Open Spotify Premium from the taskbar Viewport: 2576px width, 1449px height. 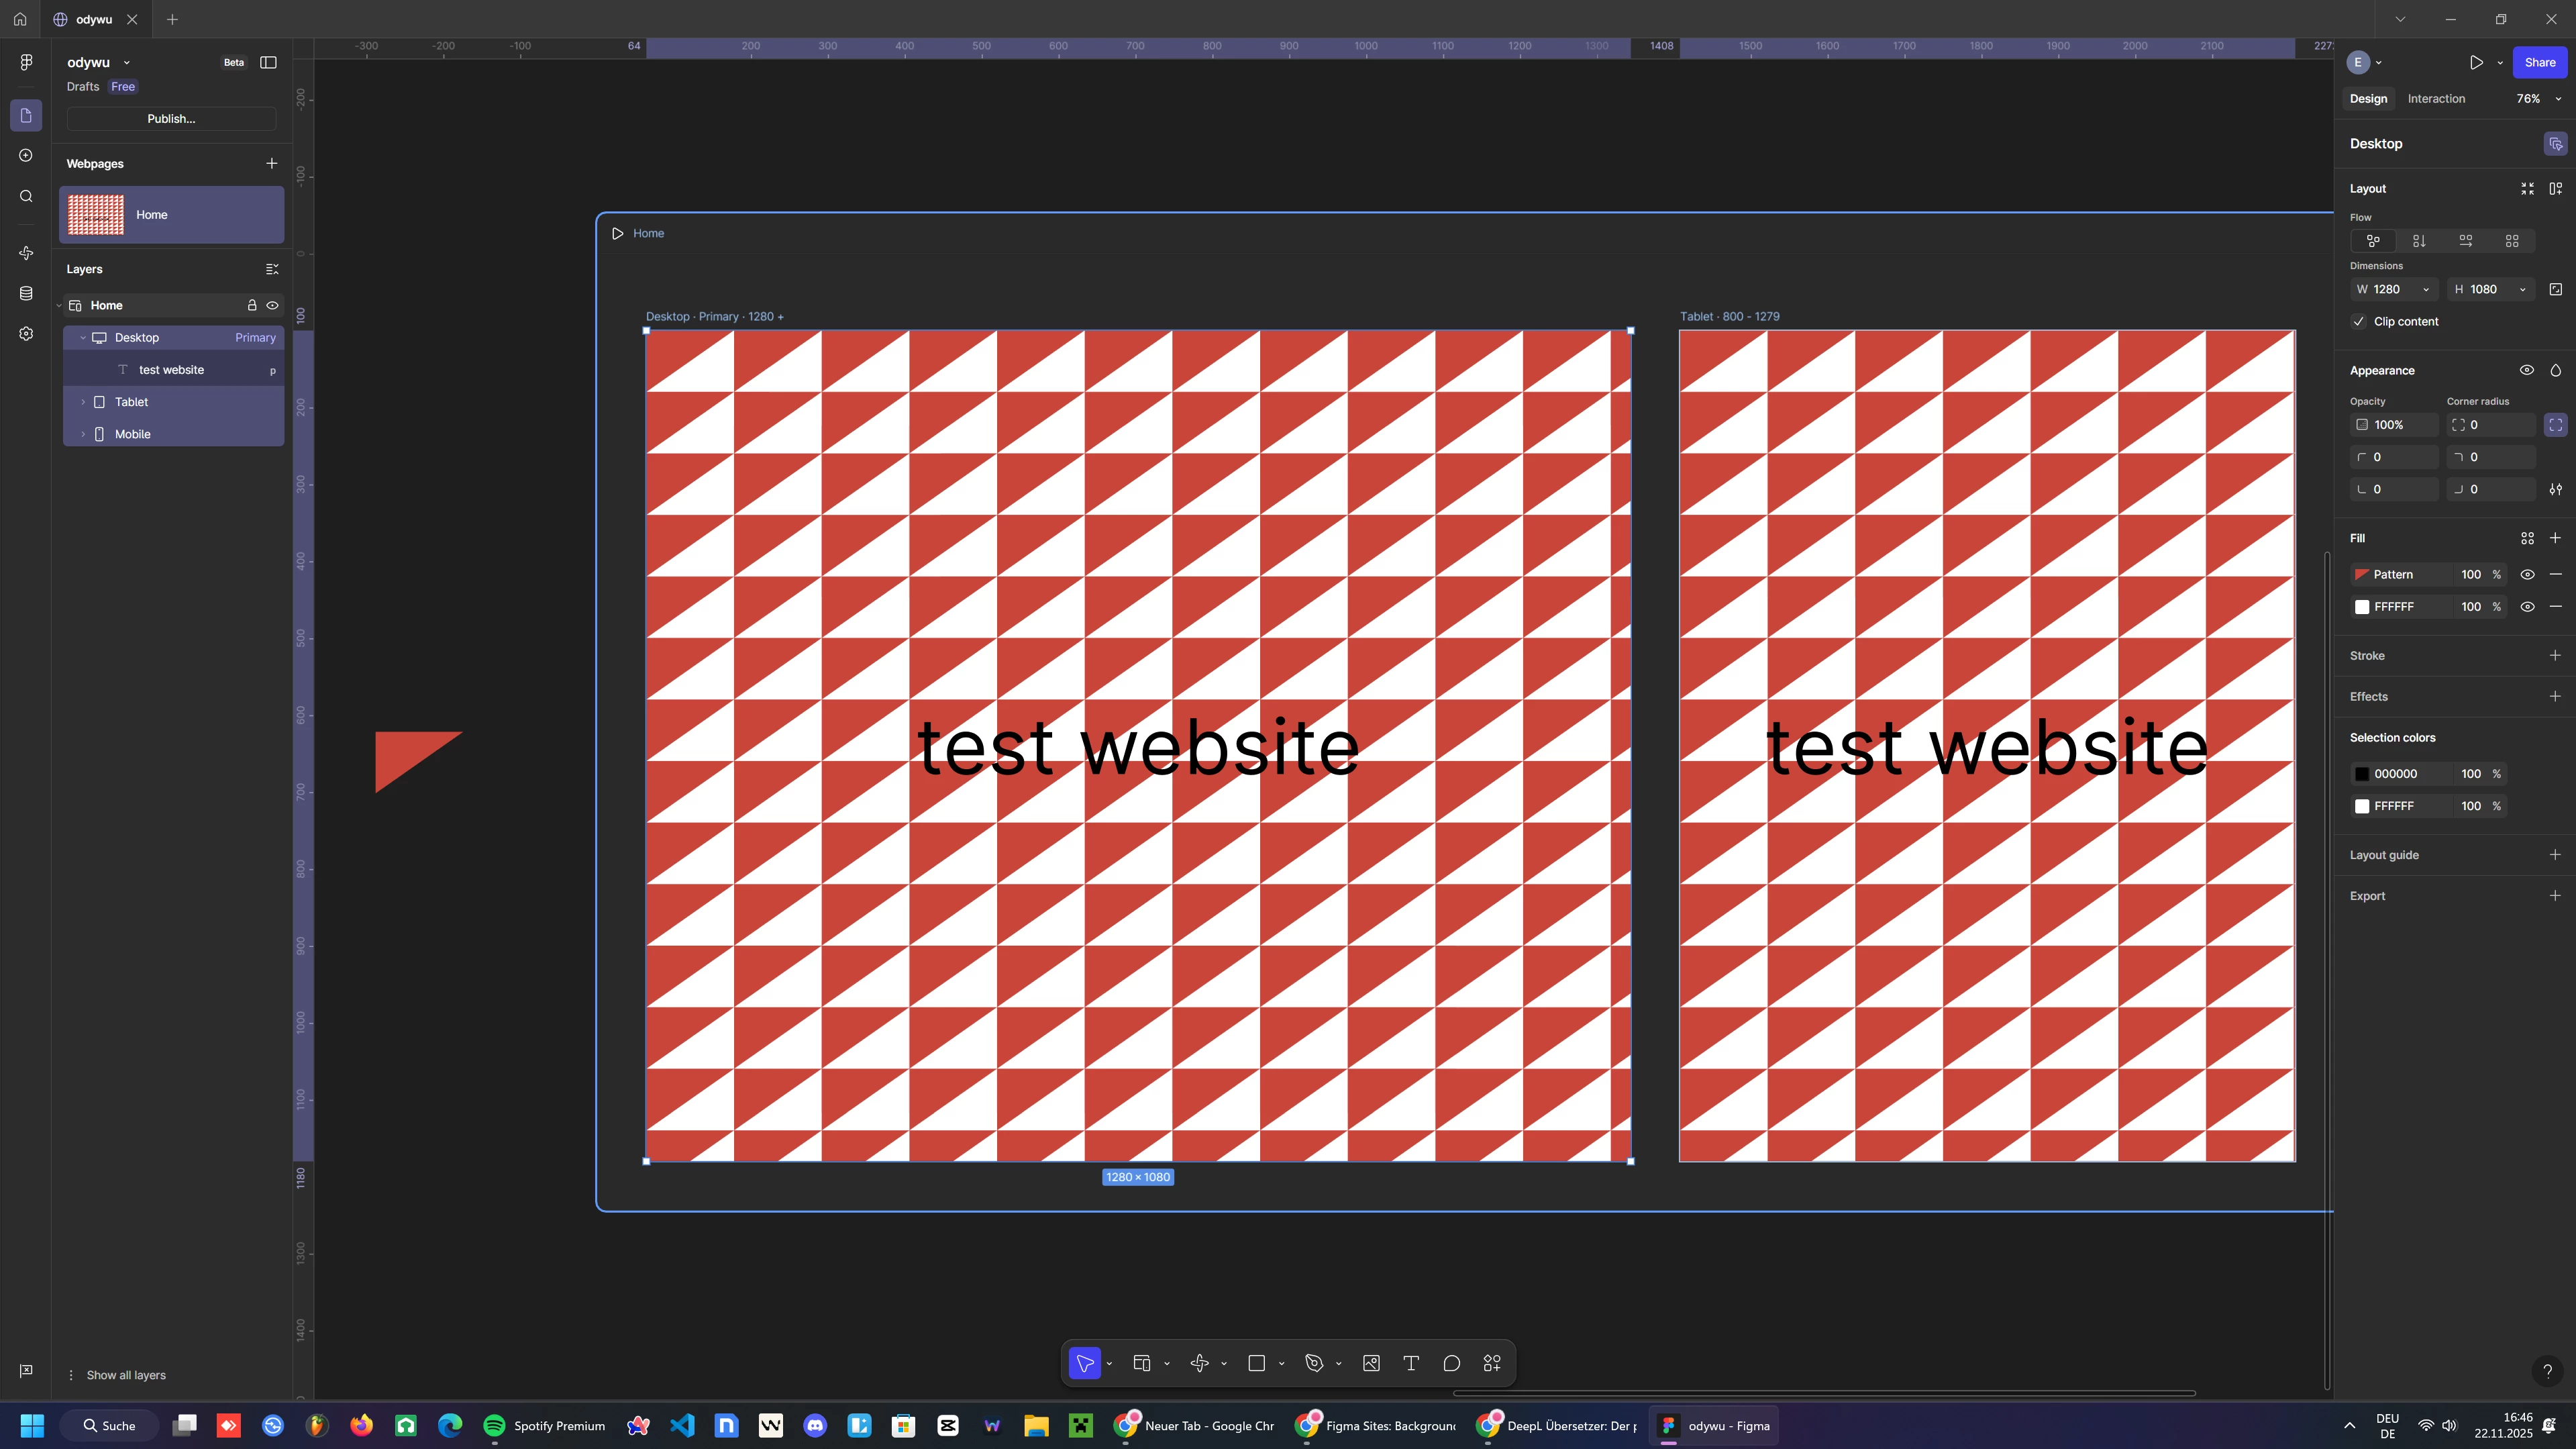click(x=545, y=1425)
